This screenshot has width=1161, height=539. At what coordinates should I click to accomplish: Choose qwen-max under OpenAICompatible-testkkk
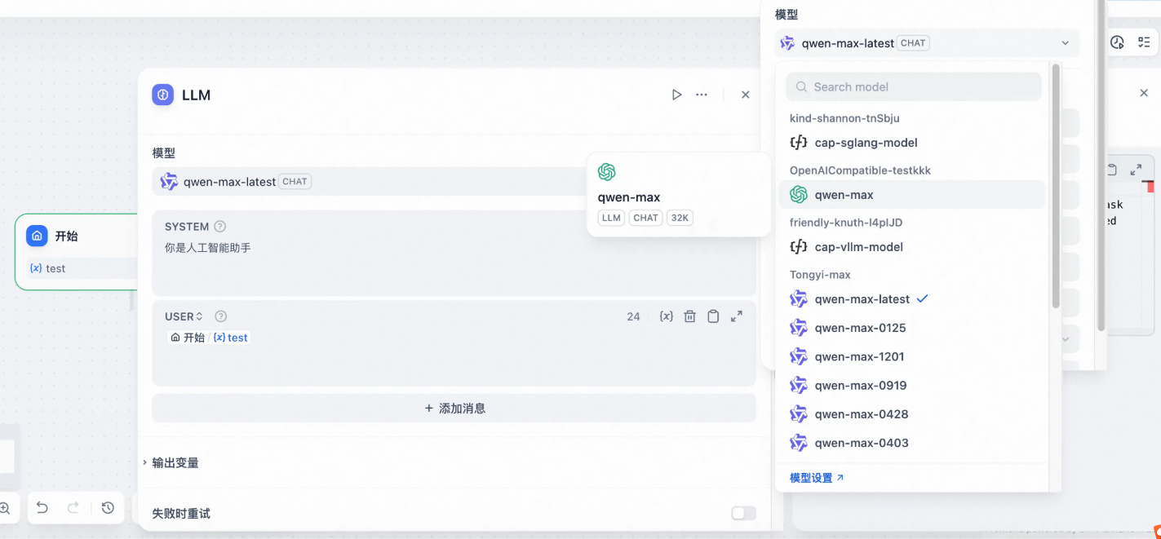click(911, 195)
